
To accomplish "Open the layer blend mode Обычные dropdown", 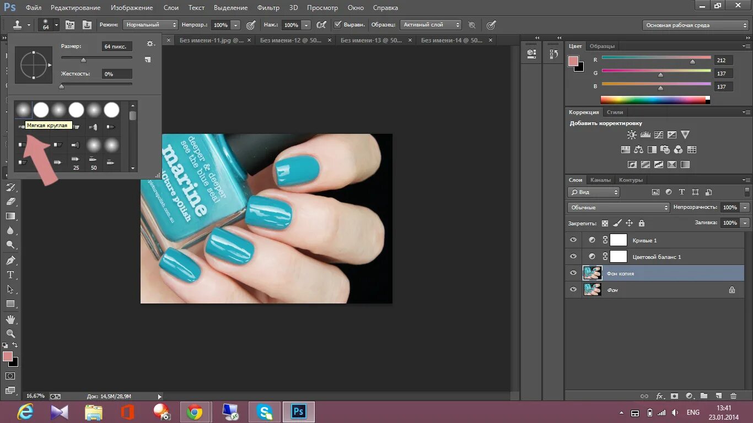I will [618, 208].
